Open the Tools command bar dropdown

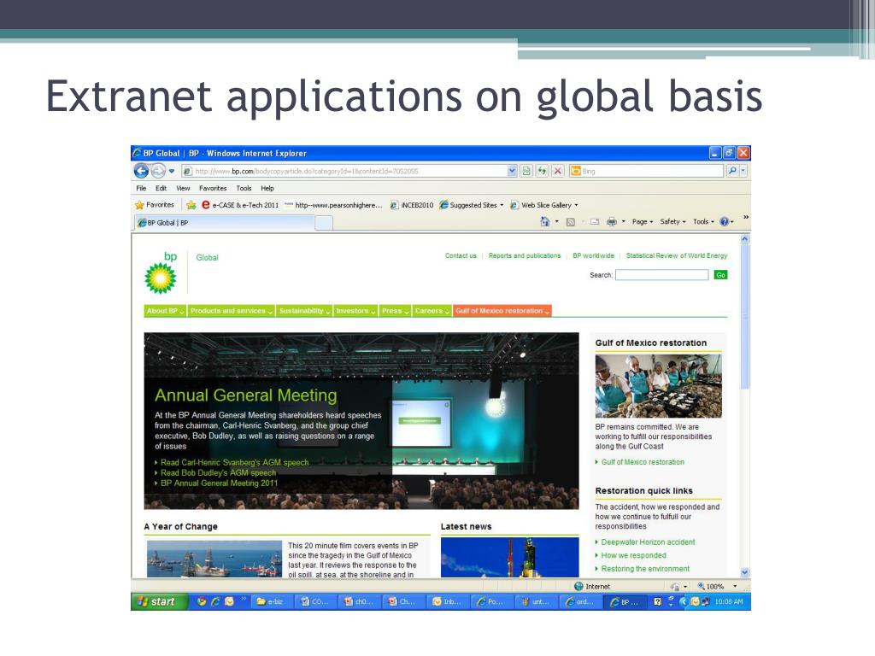(703, 222)
